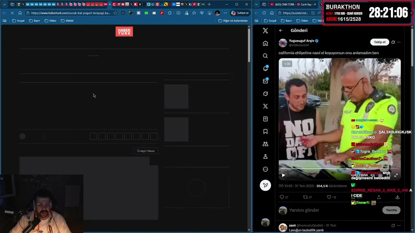Open browser profile avatar in left window
This screenshot has width=415, height=233.
pos(217,13)
